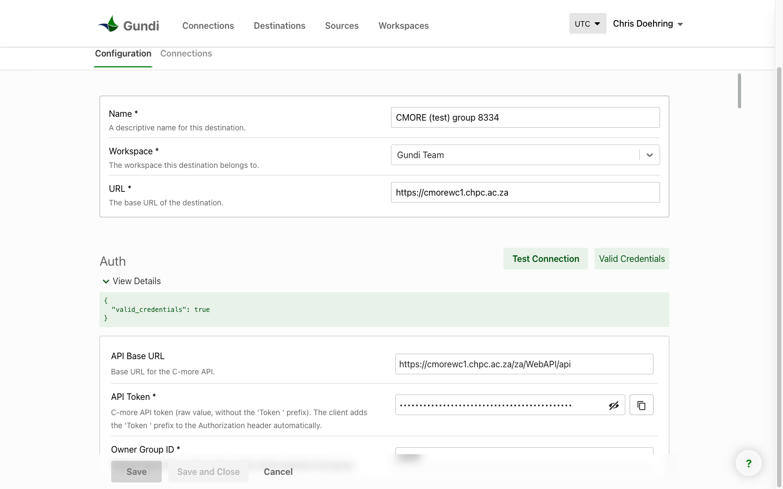
Task: Cancel editing the destination
Action: (278, 472)
